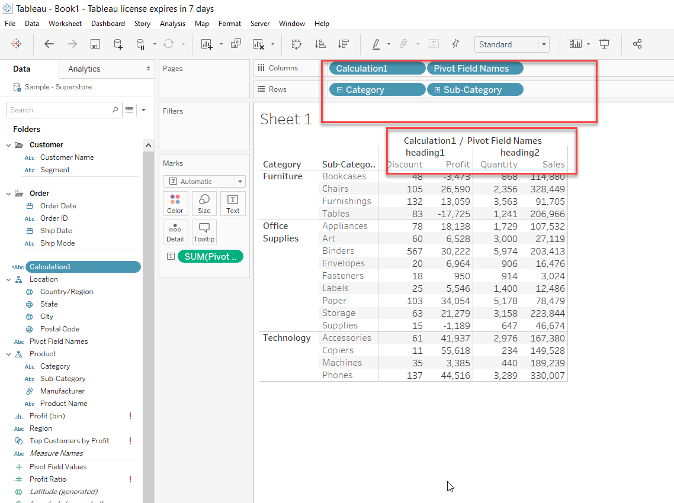This screenshot has height=503, width=674.
Task: Open the Color button on Marks card
Action: [x=175, y=204]
